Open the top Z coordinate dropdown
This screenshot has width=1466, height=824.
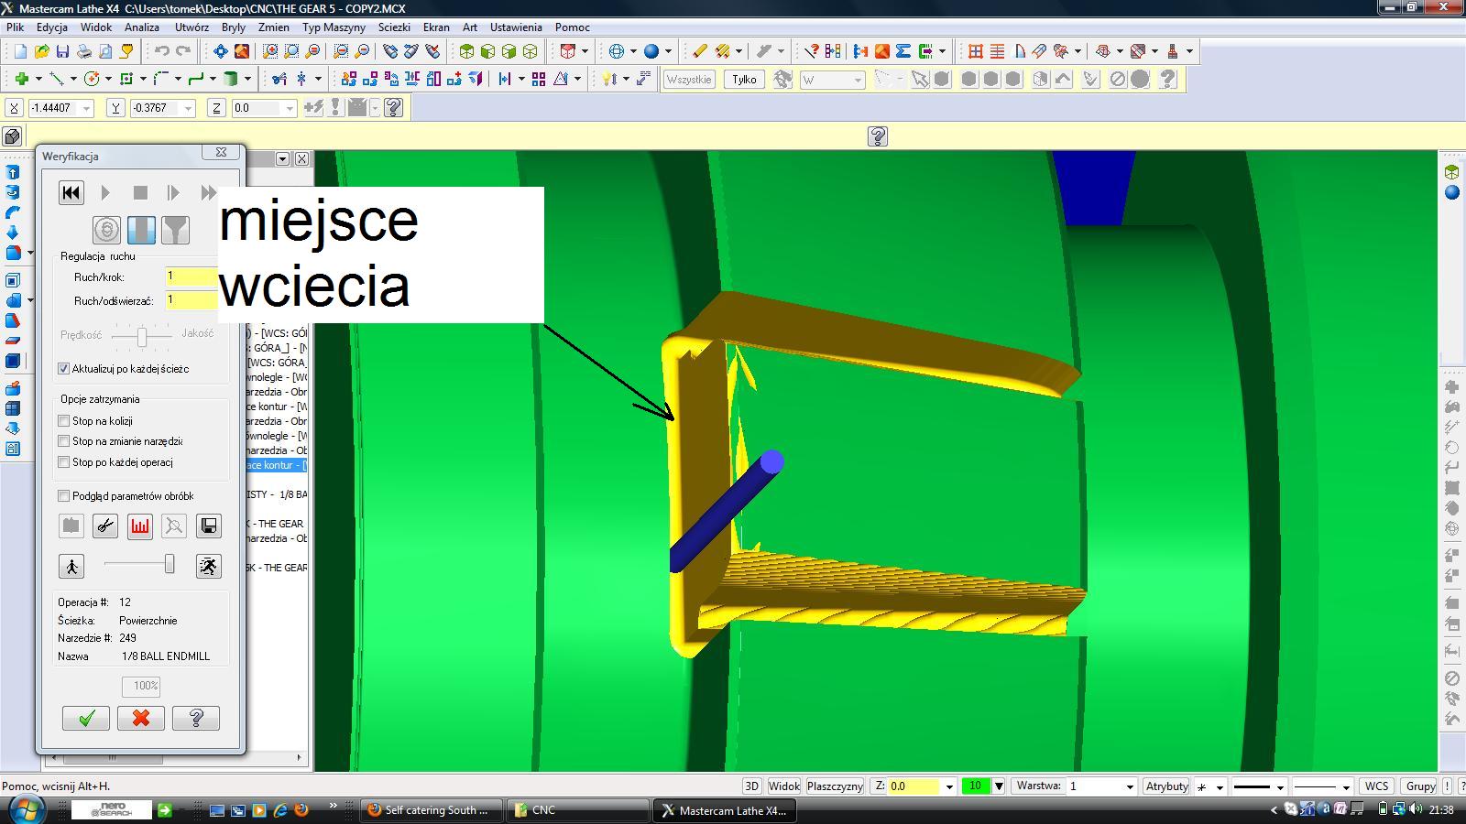(x=290, y=108)
